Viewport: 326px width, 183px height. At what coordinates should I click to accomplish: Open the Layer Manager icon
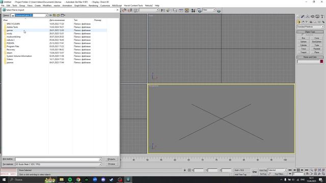(x=175, y=10)
